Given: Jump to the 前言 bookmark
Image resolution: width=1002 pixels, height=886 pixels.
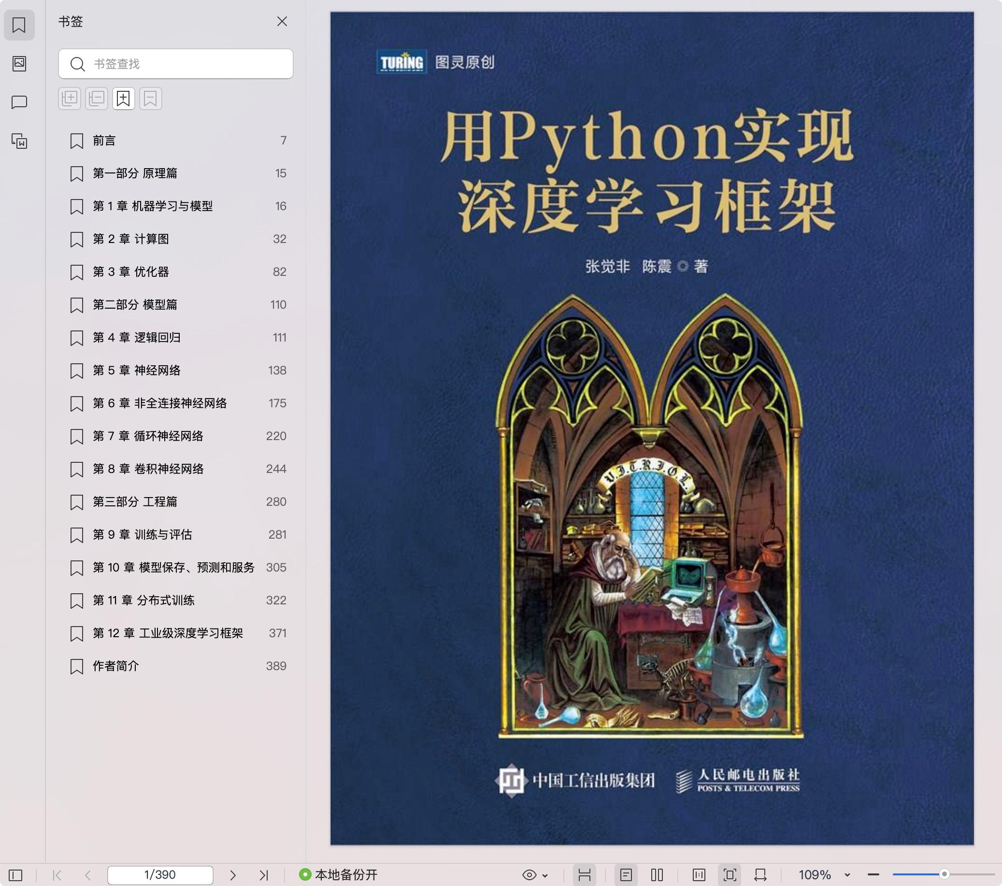Looking at the screenshot, I should click(175, 141).
